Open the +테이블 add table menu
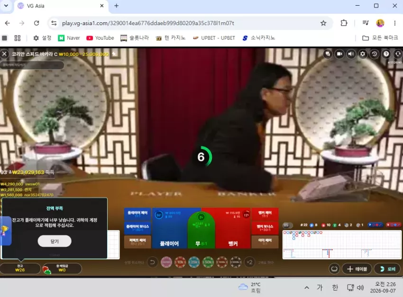The width and height of the screenshot is (403, 297). (357, 269)
